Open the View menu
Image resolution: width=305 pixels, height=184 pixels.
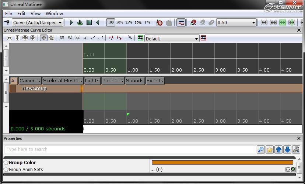(36, 13)
